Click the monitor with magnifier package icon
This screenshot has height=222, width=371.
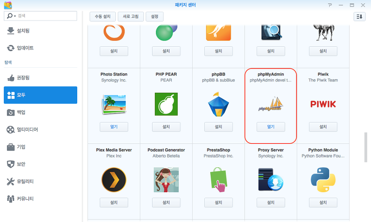point(272,32)
